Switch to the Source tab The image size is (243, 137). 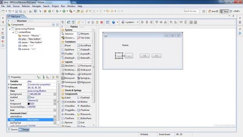coord(13,129)
